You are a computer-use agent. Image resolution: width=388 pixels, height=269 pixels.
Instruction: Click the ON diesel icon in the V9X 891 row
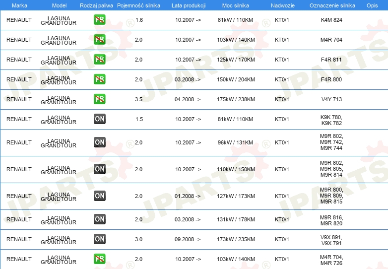pos(99,239)
